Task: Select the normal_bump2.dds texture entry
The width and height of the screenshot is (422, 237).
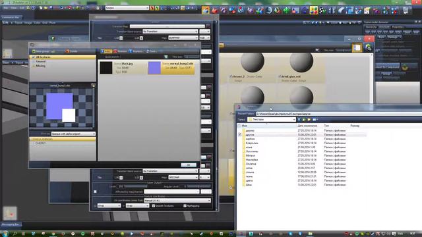Action: pos(171,68)
